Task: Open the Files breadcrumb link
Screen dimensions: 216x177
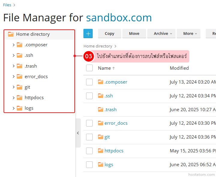Action: tap(7, 5)
